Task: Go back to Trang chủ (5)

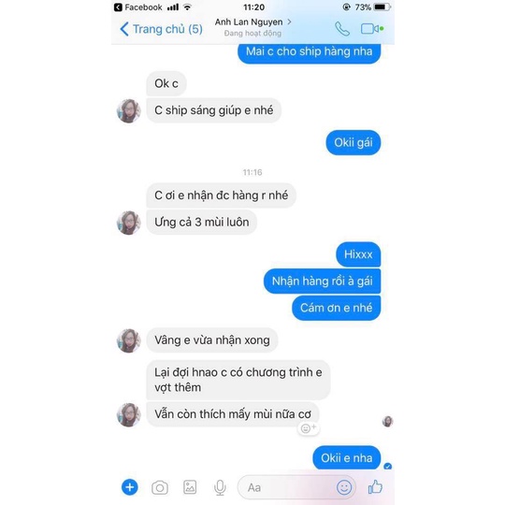Action: [x=161, y=29]
